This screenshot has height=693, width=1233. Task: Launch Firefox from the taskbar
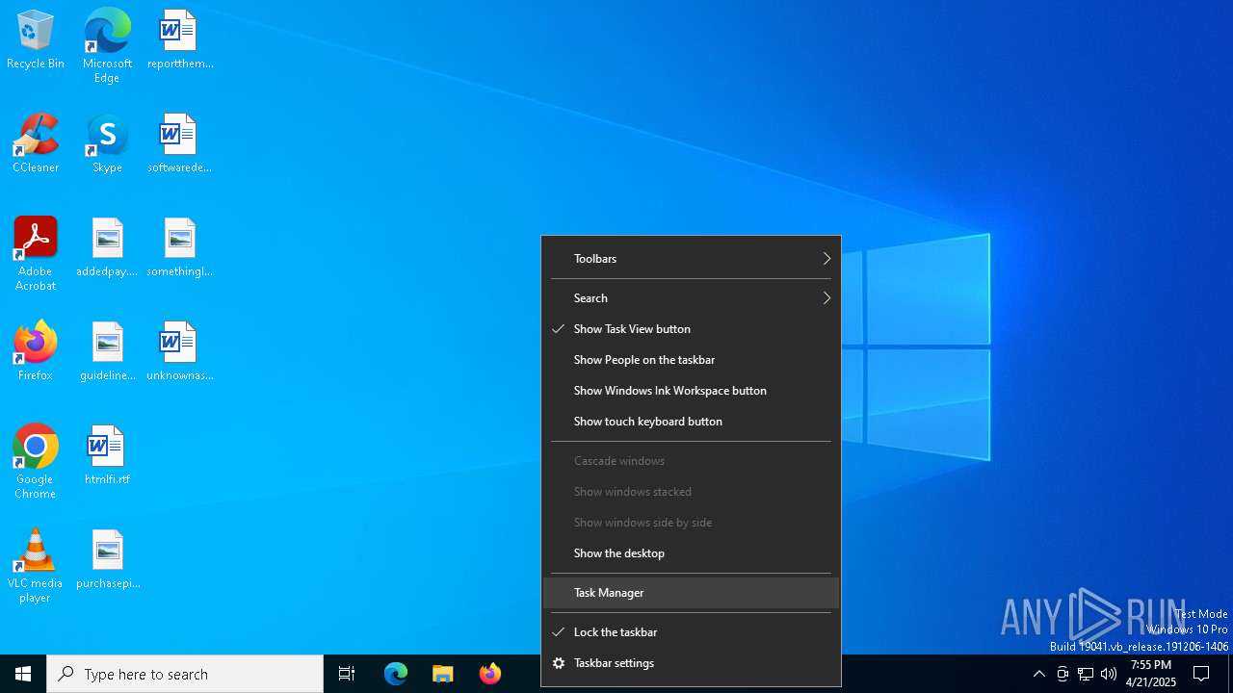[x=490, y=674]
